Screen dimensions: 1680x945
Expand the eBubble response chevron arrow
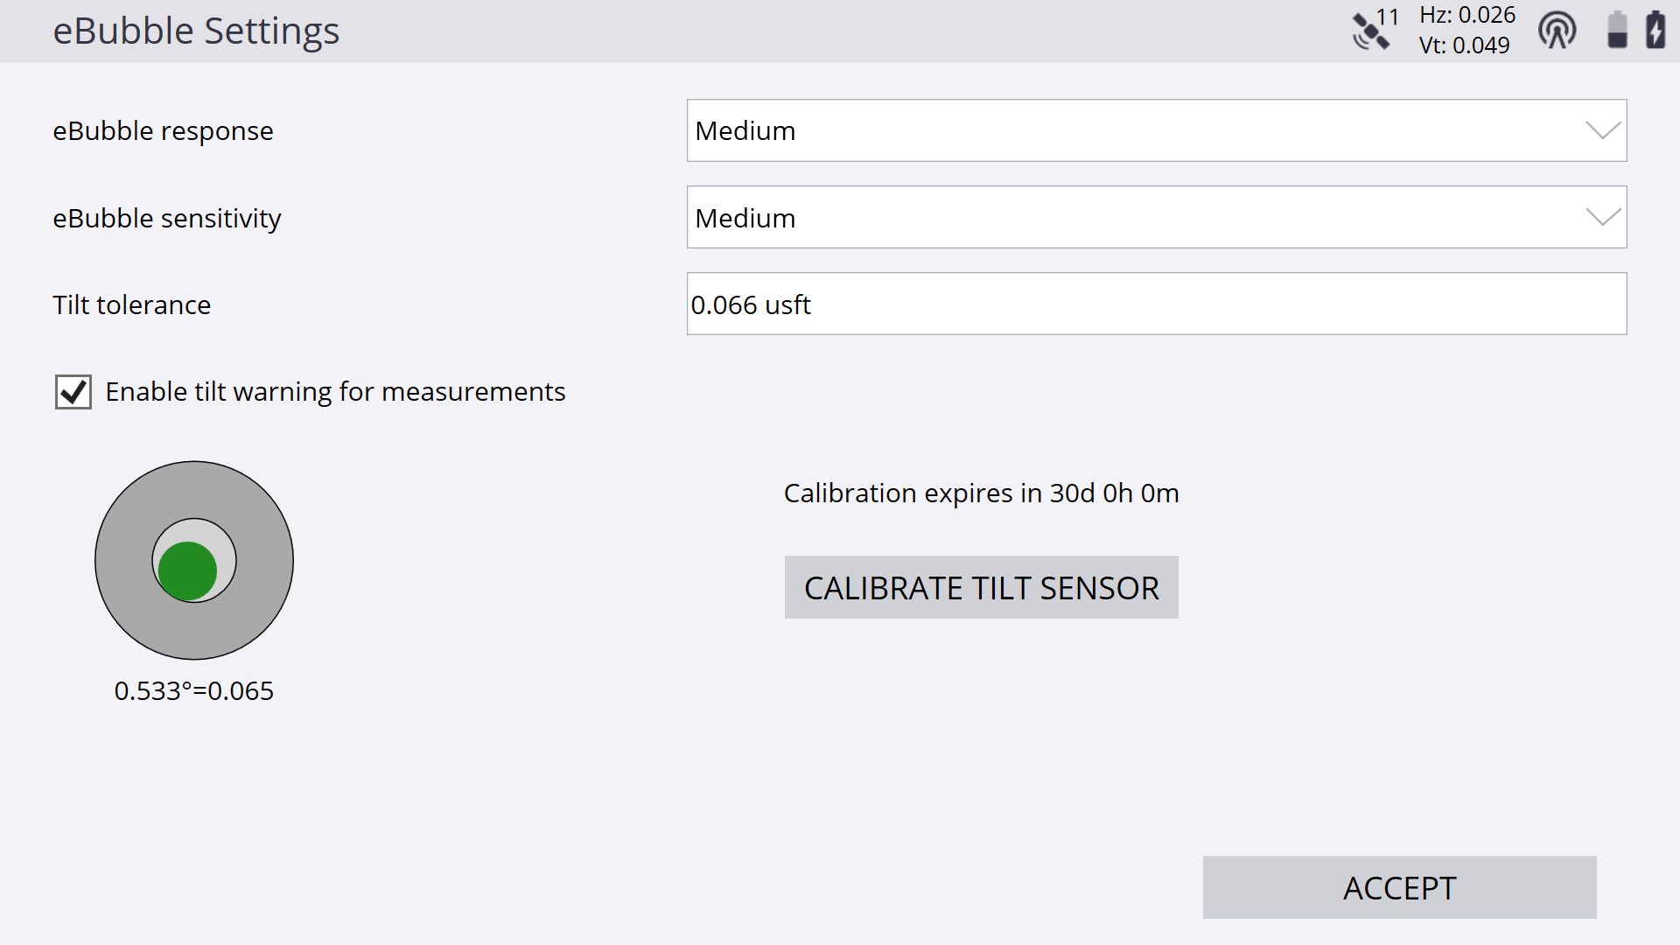coord(1603,130)
